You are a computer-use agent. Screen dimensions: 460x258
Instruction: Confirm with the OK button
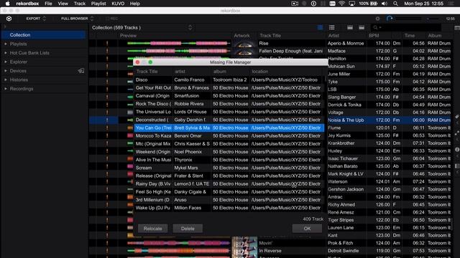(x=307, y=229)
